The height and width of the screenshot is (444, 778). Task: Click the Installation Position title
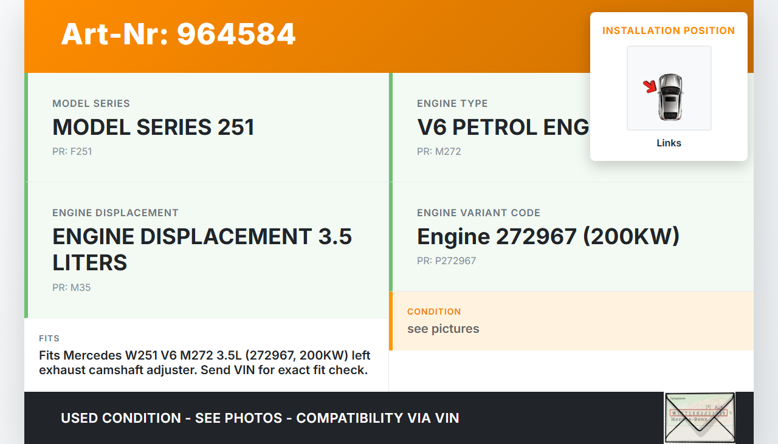click(x=669, y=30)
